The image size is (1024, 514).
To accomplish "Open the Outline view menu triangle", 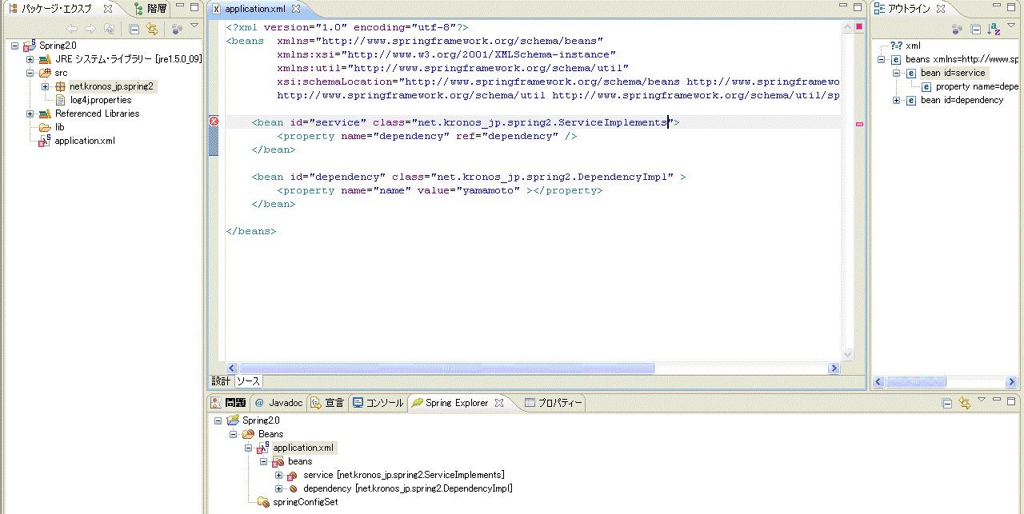I will tap(1011, 26).
